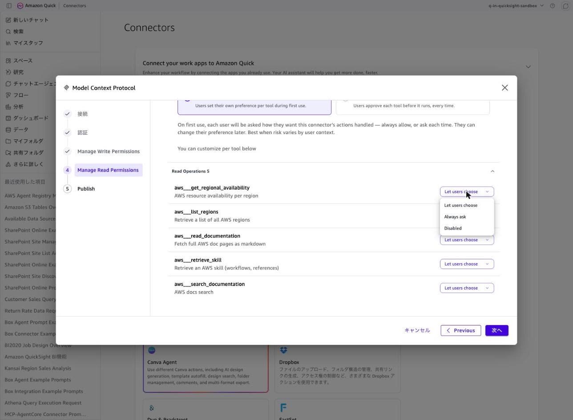Screen dimensions: 573x420
Task: Open the Dropbox connector card
Action: point(337,368)
